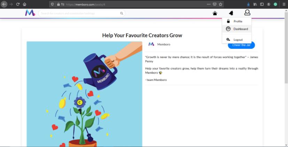The width and height of the screenshot is (288, 147).
Task: Click the watering can post illustration
Action: (x=84, y=94)
